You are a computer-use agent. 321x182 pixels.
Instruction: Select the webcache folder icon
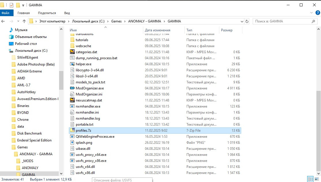coord(72,46)
